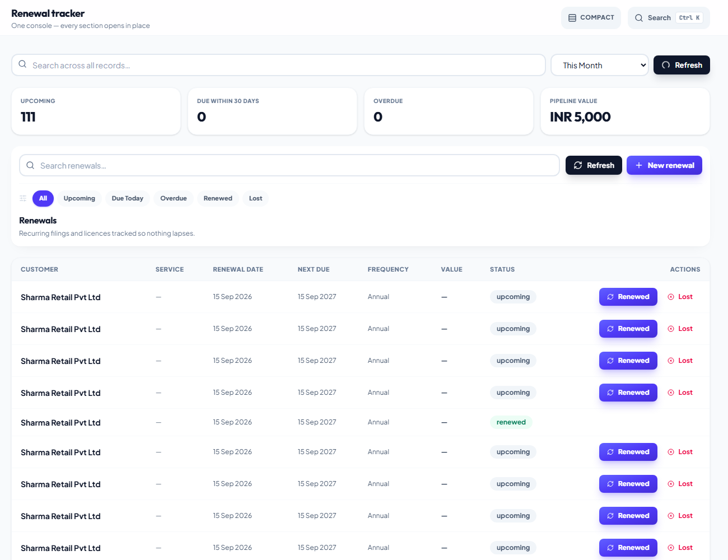Click the Pipeline Value INR 5,000 card
This screenshot has height=560, width=728.
(625, 111)
